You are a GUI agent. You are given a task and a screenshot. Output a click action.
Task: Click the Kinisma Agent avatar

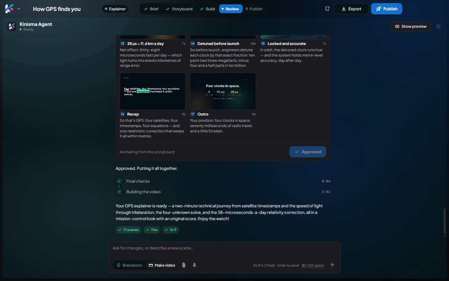click(12, 27)
